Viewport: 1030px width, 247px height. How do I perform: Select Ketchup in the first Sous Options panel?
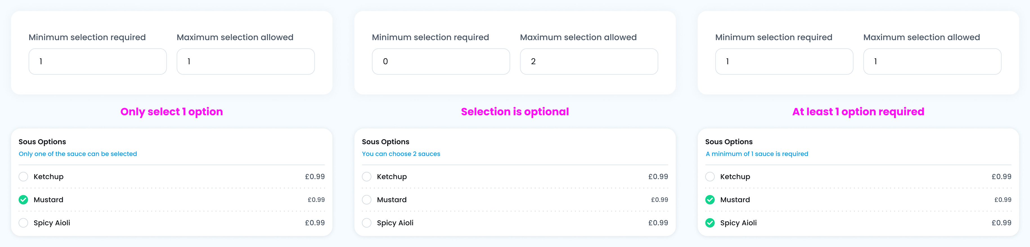23,177
